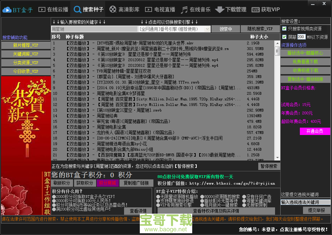
Task: Toggle the 屏蔽 MB以下资源 checkbox
Action: coord(284,37)
